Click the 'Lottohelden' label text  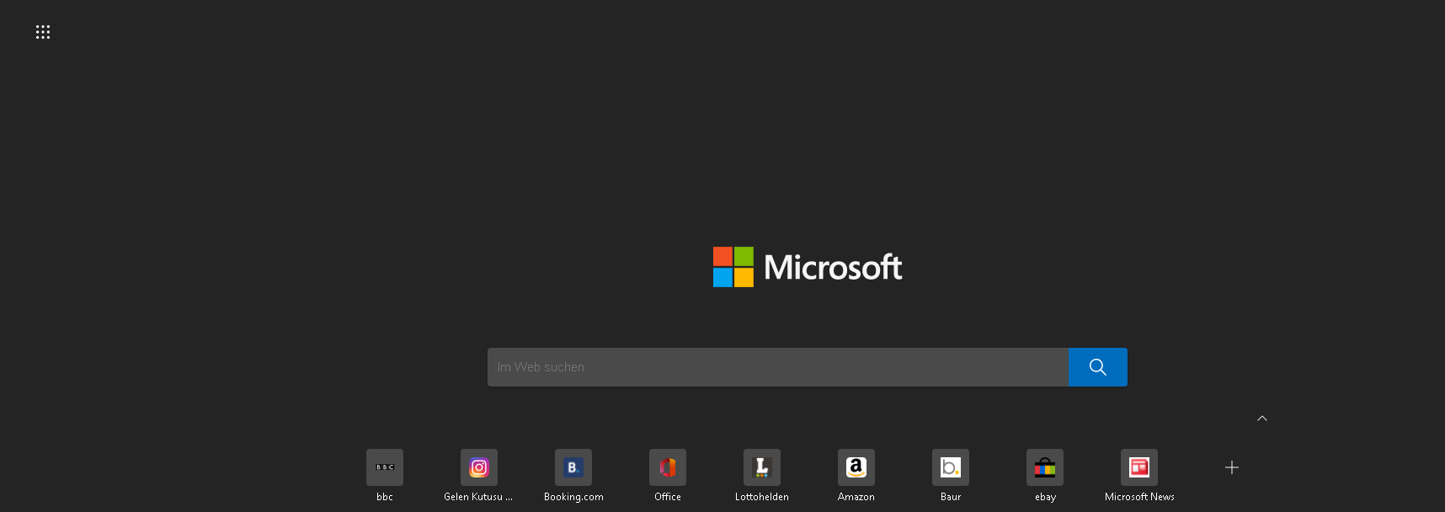pos(762,497)
